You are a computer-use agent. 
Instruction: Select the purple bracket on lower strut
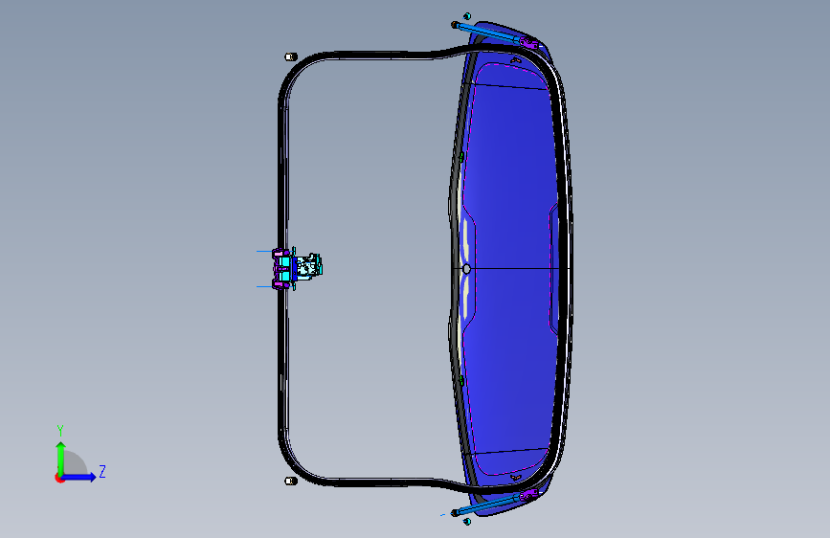click(x=528, y=495)
